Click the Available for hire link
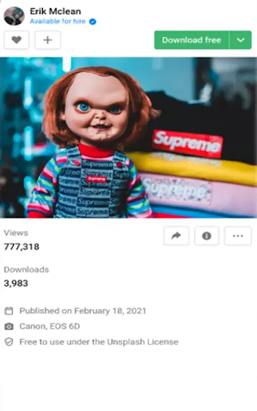 pos(58,21)
